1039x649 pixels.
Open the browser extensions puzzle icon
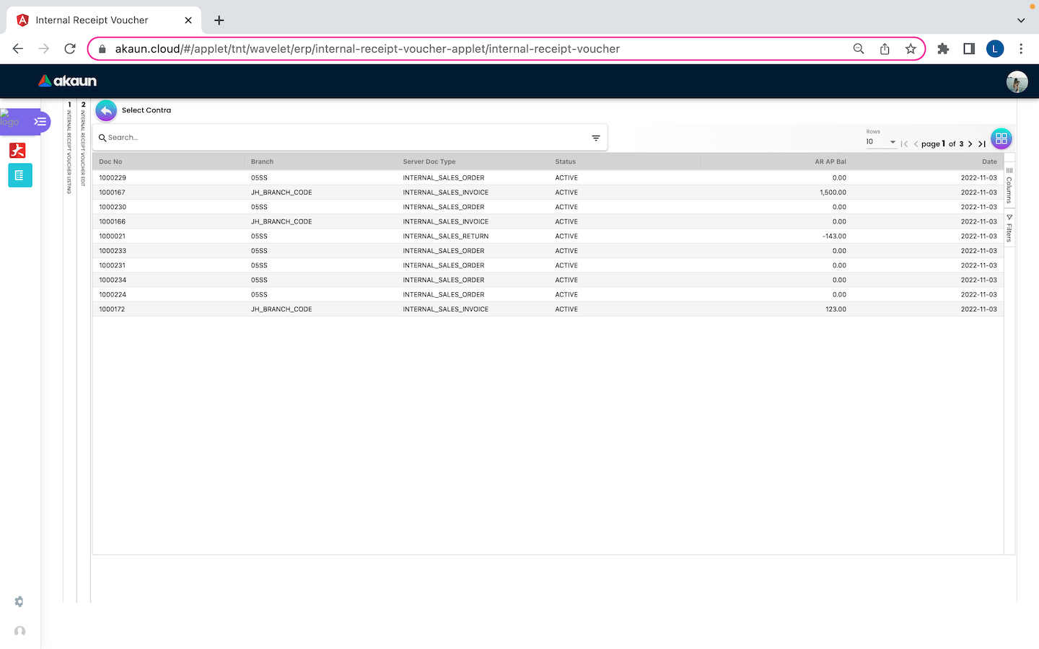943,48
